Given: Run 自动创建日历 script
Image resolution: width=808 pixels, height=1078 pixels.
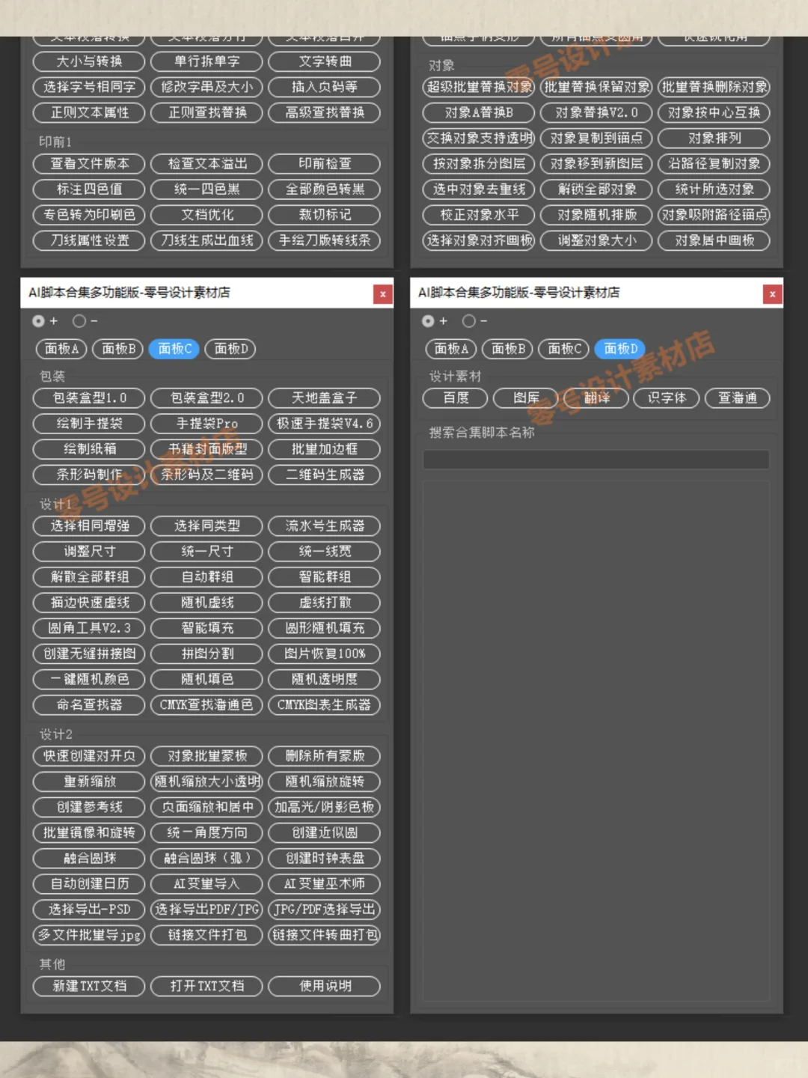Looking at the screenshot, I should pos(90,883).
